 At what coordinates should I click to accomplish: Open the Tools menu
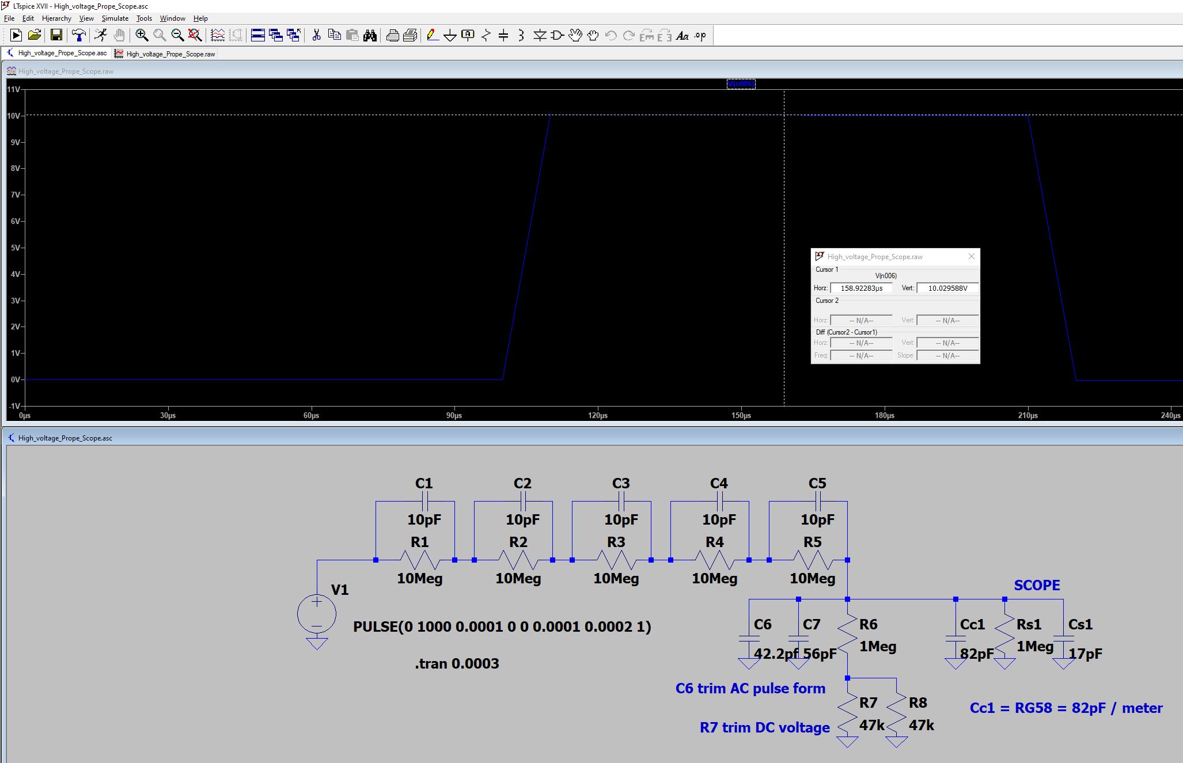(x=143, y=18)
